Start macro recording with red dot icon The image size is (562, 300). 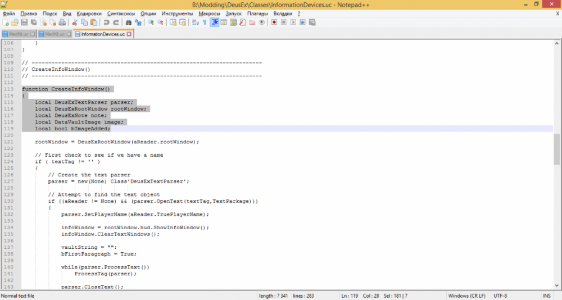(274, 22)
